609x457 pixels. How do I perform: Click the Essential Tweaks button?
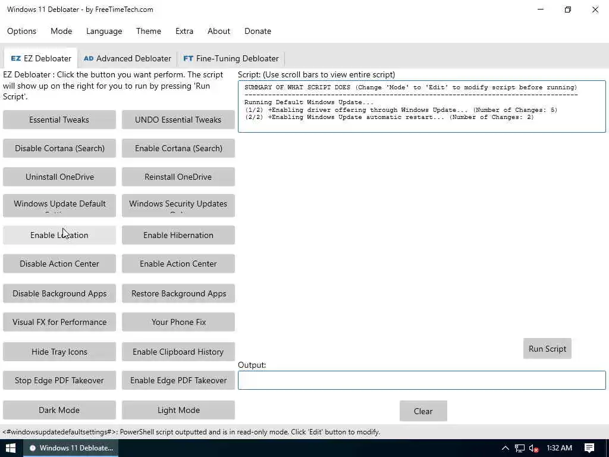pos(59,120)
